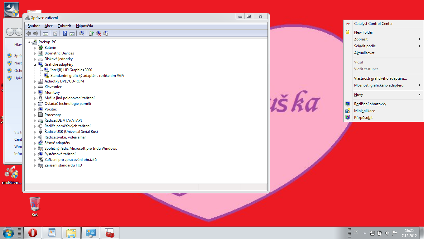Viewport: 424px width, 239px height.
Task: Select the Koš recycle bin desktop icon
Action: 35,207
